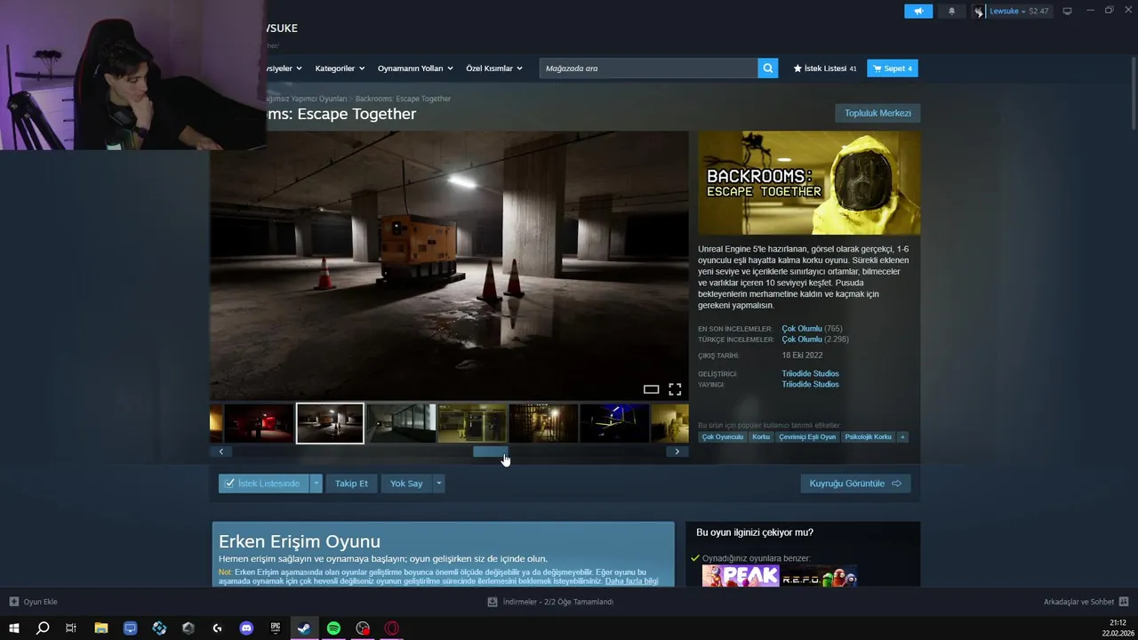Click the R.E.P.O. similar game image

(819, 576)
